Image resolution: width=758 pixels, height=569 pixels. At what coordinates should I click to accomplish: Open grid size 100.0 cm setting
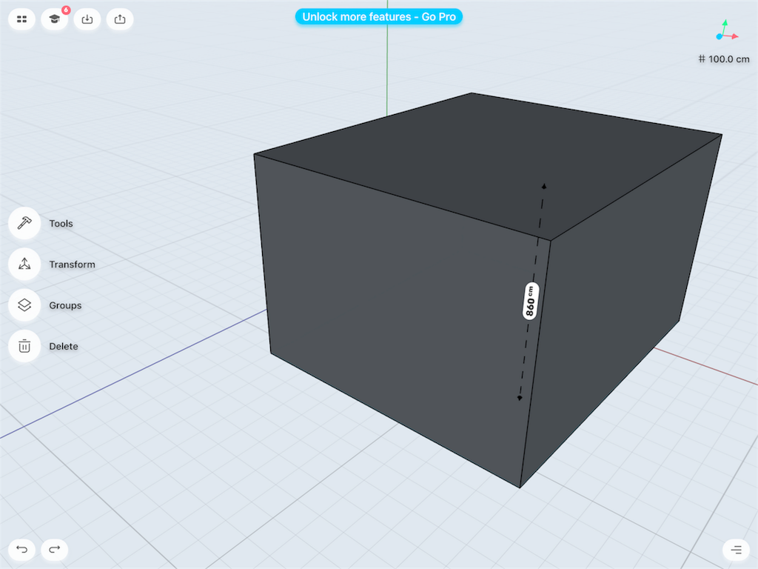click(724, 59)
